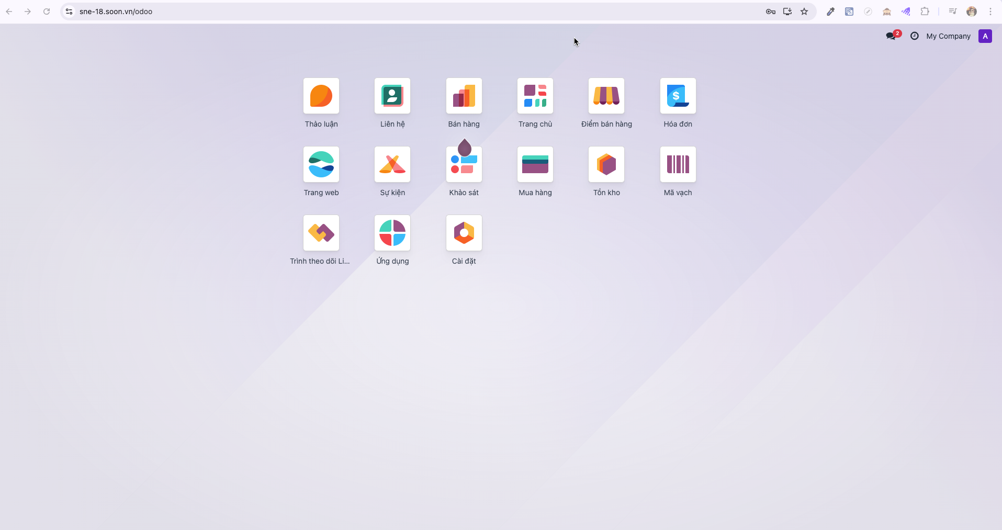Launch the Trang web website app
The image size is (1002, 530).
321,164
